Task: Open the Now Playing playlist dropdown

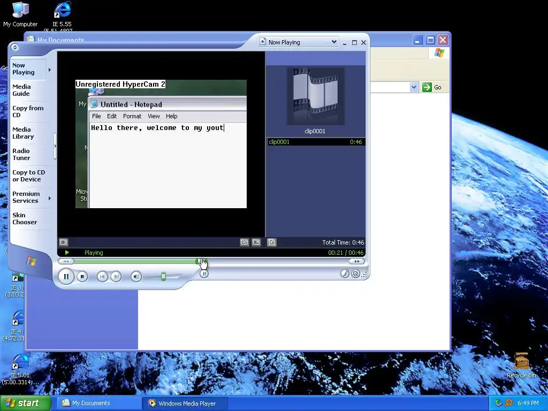Action: coord(299,42)
